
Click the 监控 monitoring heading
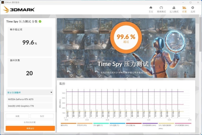click(x=62, y=84)
